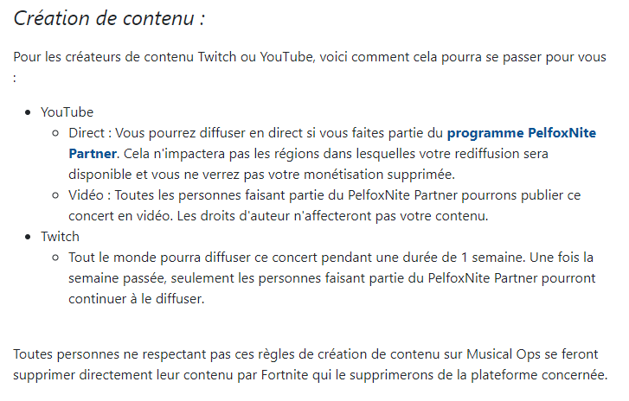Click the "Vidéo :" label under YouTube
The width and height of the screenshot is (629, 401).
pyautogui.click(x=89, y=195)
